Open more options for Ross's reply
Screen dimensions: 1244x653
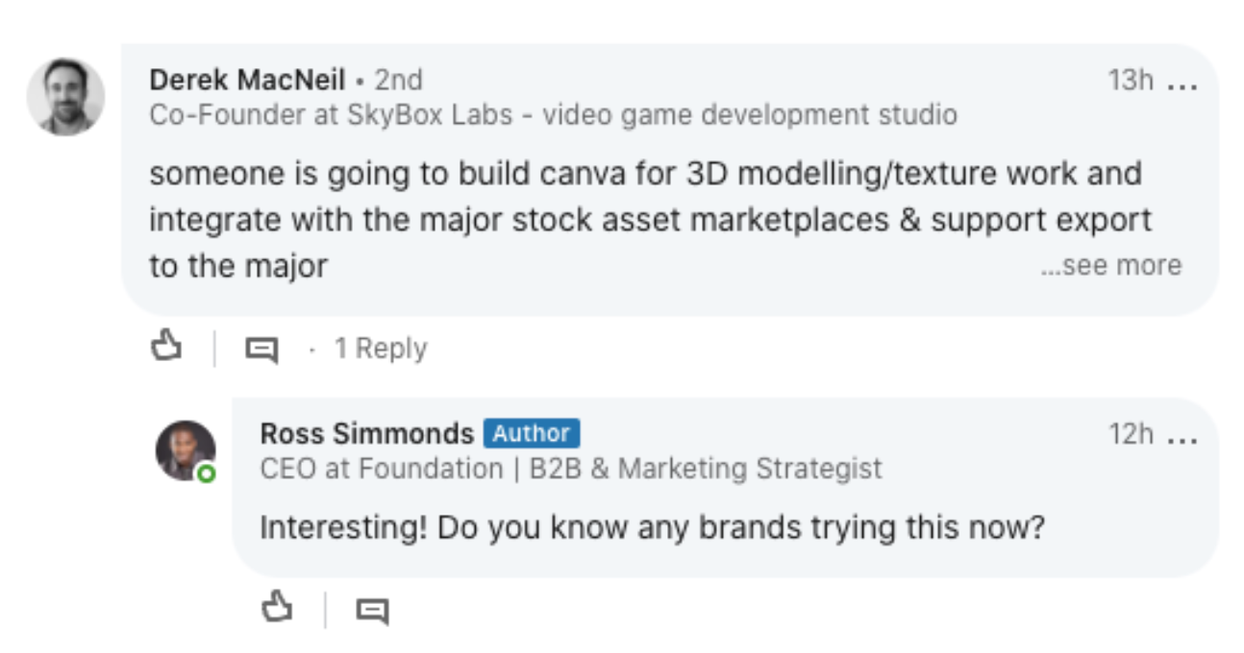pyautogui.click(x=1182, y=436)
